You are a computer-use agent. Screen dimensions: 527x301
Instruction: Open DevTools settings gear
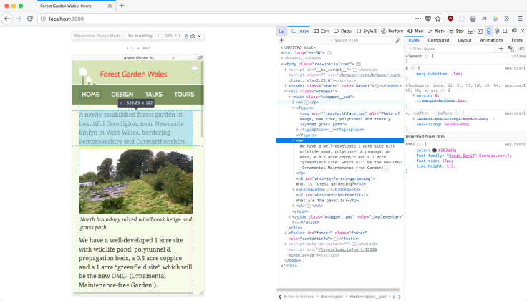coord(497,31)
